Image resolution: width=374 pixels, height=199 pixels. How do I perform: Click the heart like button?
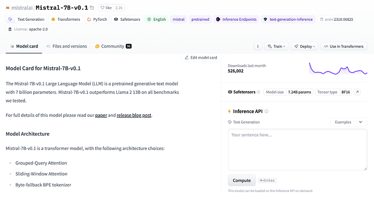tap(106, 8)
